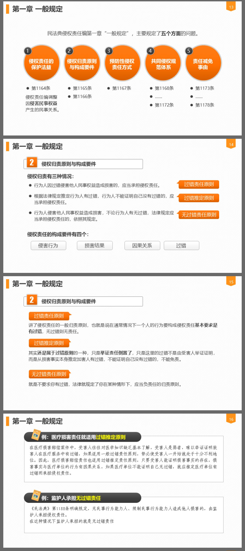Click the page 13 orange badge
The width and height of the screenshot is (245, 551).
231,7
